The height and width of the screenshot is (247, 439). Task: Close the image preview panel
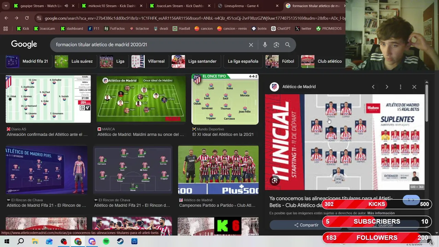click(414, 87)
